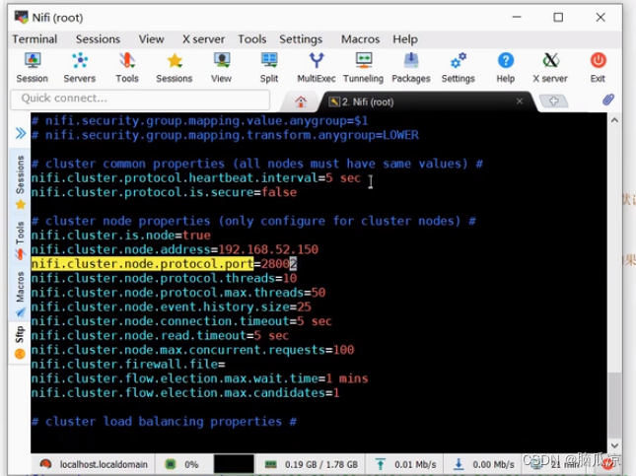Open the Tools menu
The image size is (636, 476).
251,39
